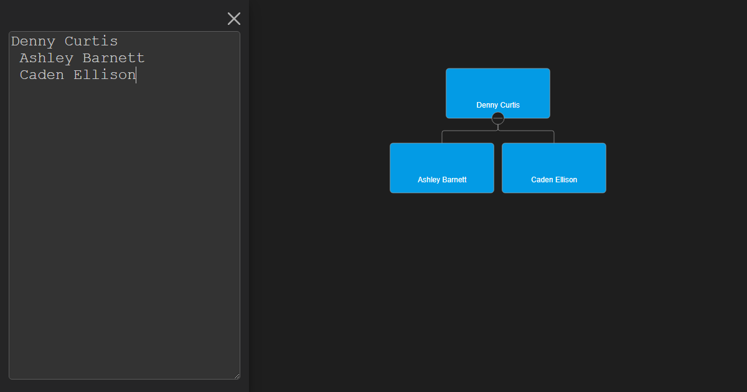Viewport: 747px width, 392px height.
Task: Click the empty area of the text editor
Action: [x=125, y=249]
